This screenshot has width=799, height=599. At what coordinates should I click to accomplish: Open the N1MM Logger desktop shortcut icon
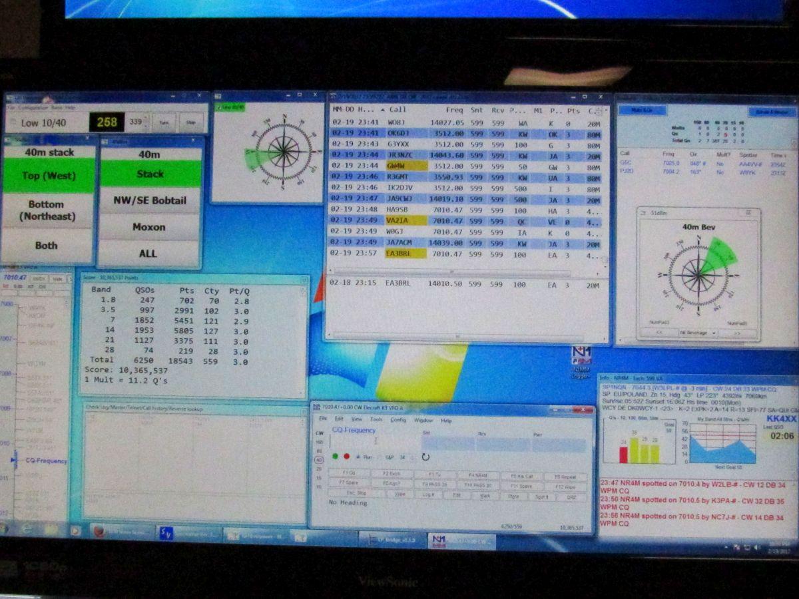pyautogui.click(x=581, y=362)
